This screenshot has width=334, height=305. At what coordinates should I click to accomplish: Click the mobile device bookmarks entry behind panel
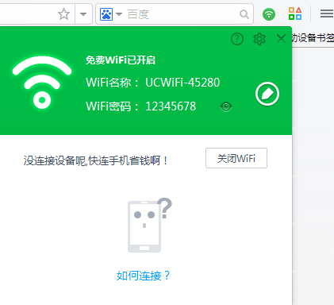point(313,38)
